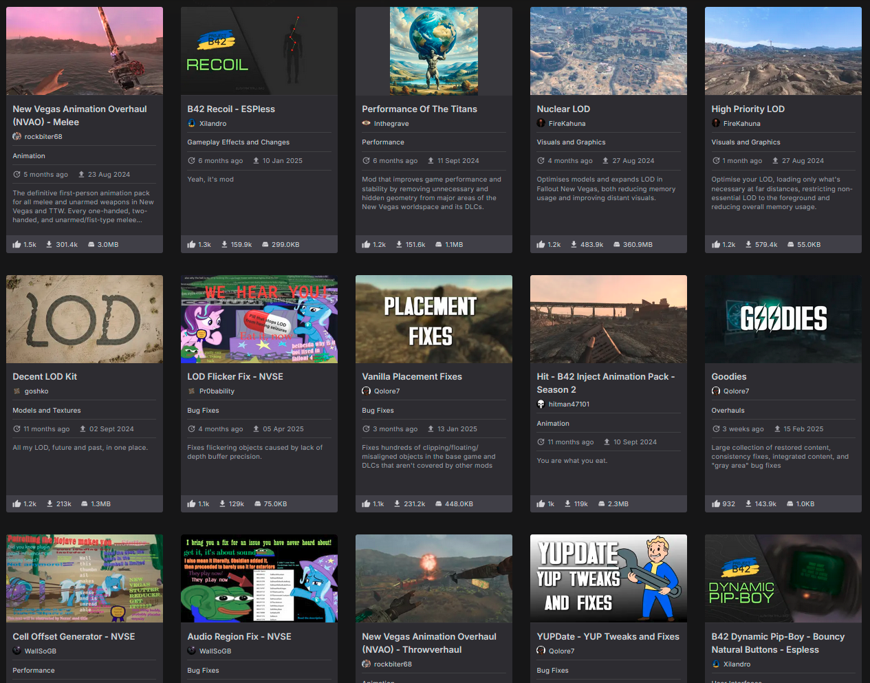Click the thumbs-up on Hit - B42 Inject card
The width and height of the screenshot is (870, 683).
(541, 503)
